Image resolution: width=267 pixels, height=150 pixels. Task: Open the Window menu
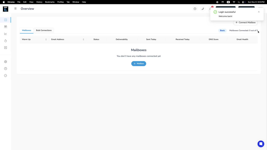76,2
